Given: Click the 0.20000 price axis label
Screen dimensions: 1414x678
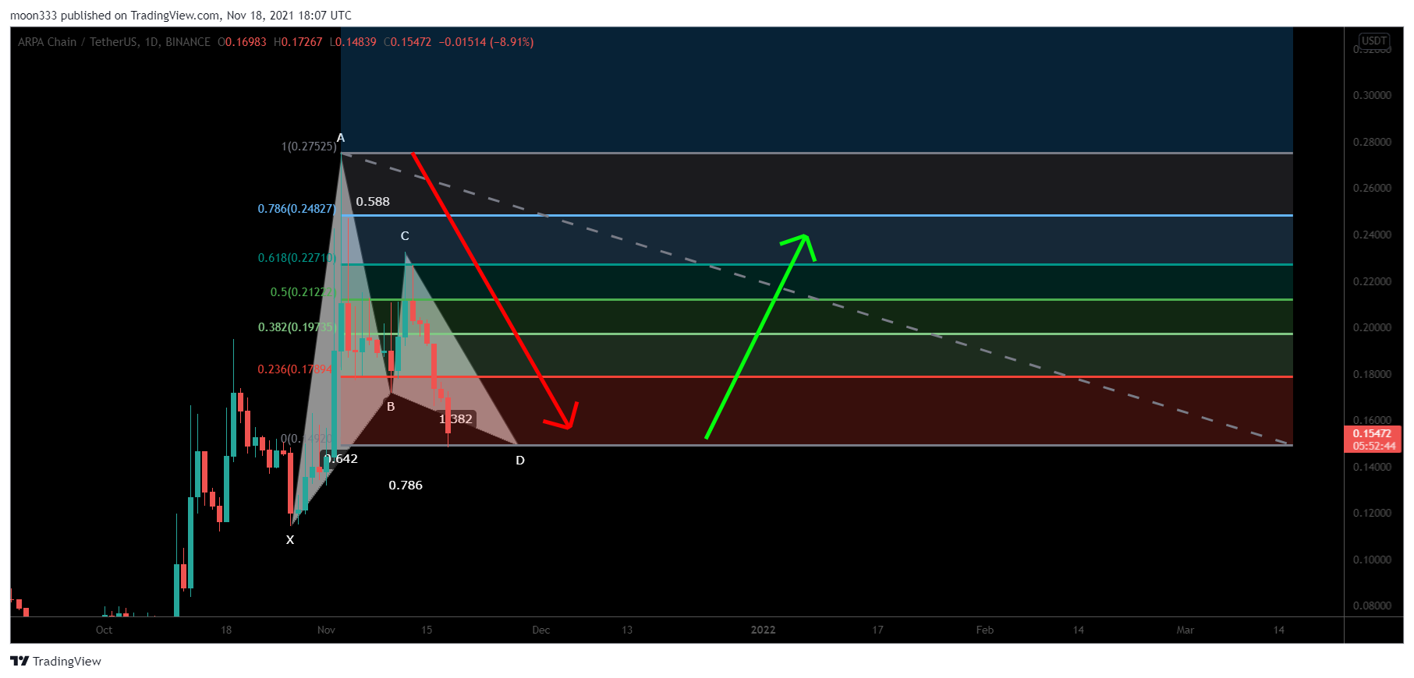Looking at the screenshot, I should coord(1372,327).
